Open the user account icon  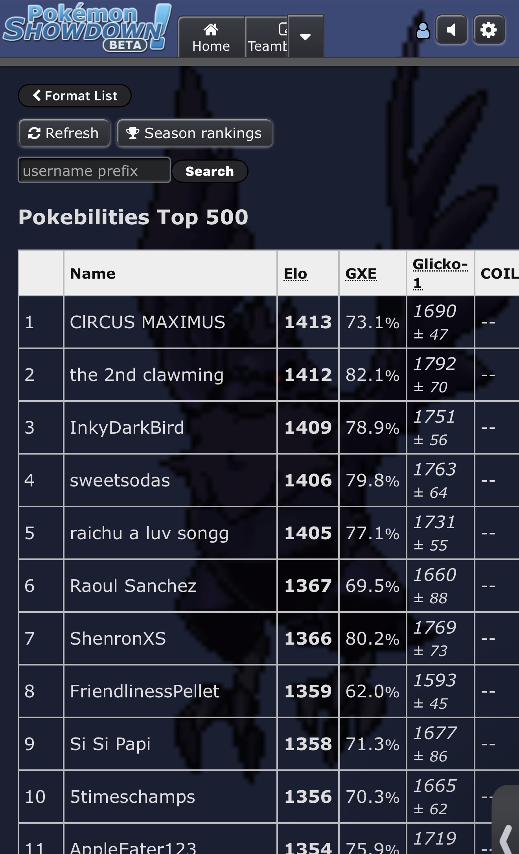coord(423,30)
